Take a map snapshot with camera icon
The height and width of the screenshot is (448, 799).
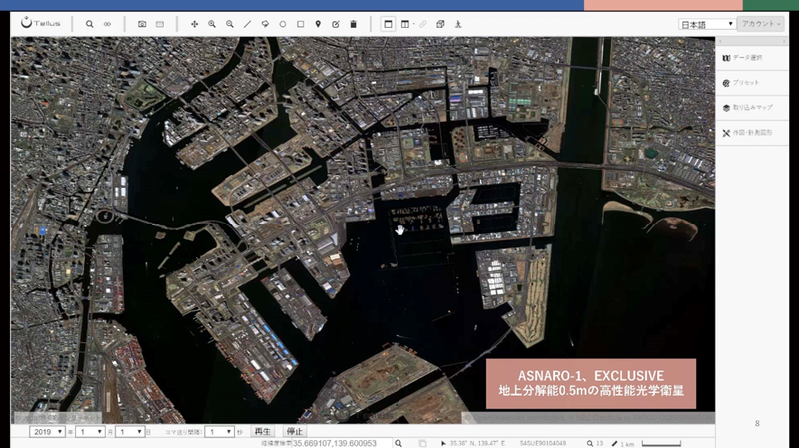coord(142,24)
